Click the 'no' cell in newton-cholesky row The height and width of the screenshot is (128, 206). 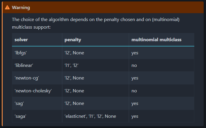click(162, 91)
